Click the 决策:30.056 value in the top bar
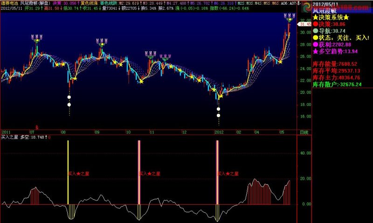This screenshot has height=223, width=373. click(x=64, y=3)
